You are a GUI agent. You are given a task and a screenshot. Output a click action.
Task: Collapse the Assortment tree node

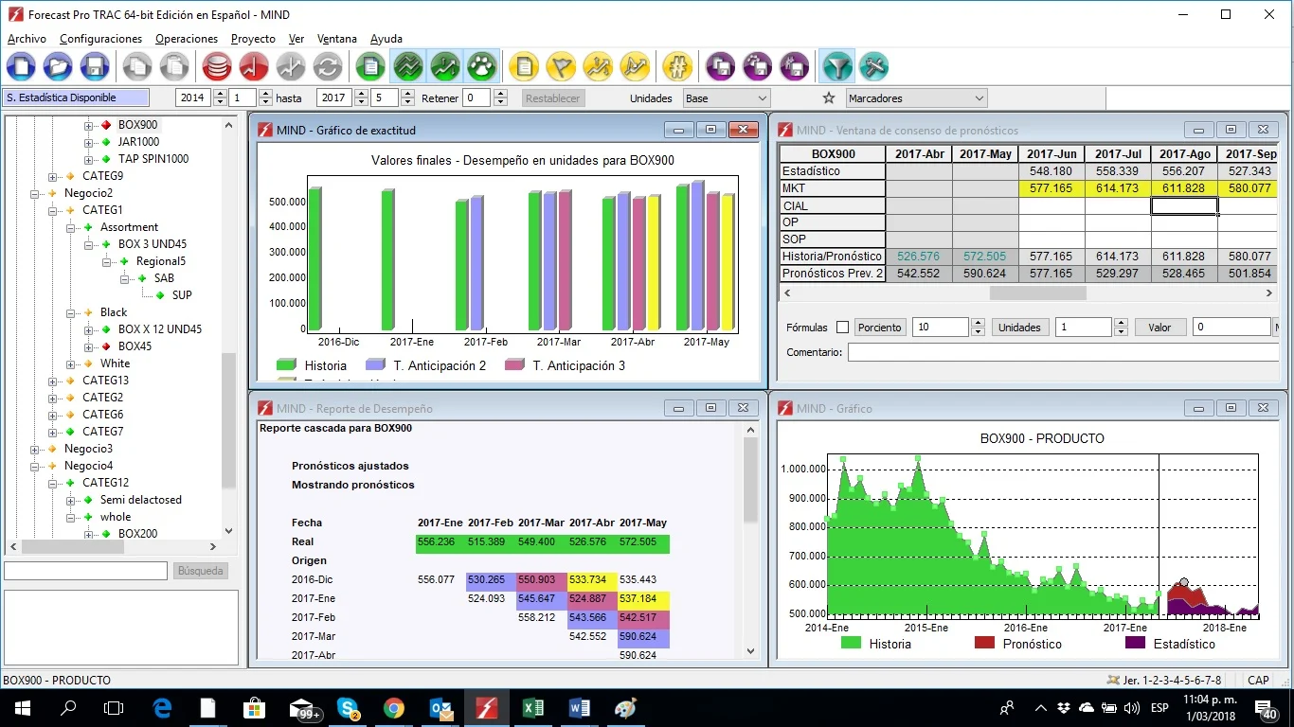point(72,227)
